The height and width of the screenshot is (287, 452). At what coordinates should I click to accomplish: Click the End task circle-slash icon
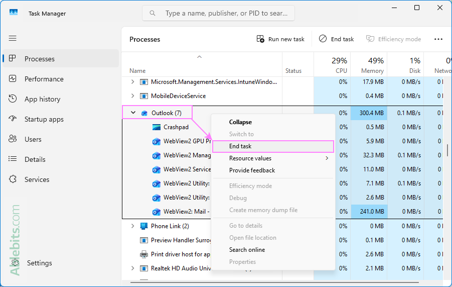323,38
